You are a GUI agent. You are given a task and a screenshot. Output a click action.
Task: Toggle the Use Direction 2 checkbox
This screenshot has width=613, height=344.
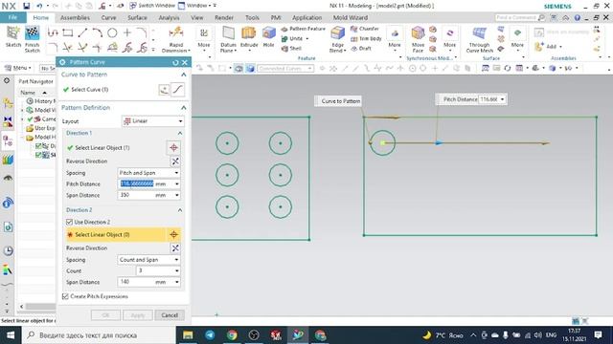pos(69,222)
